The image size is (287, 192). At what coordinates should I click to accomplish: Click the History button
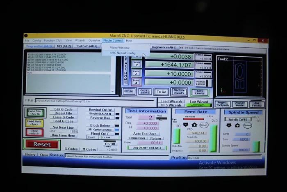30,155
